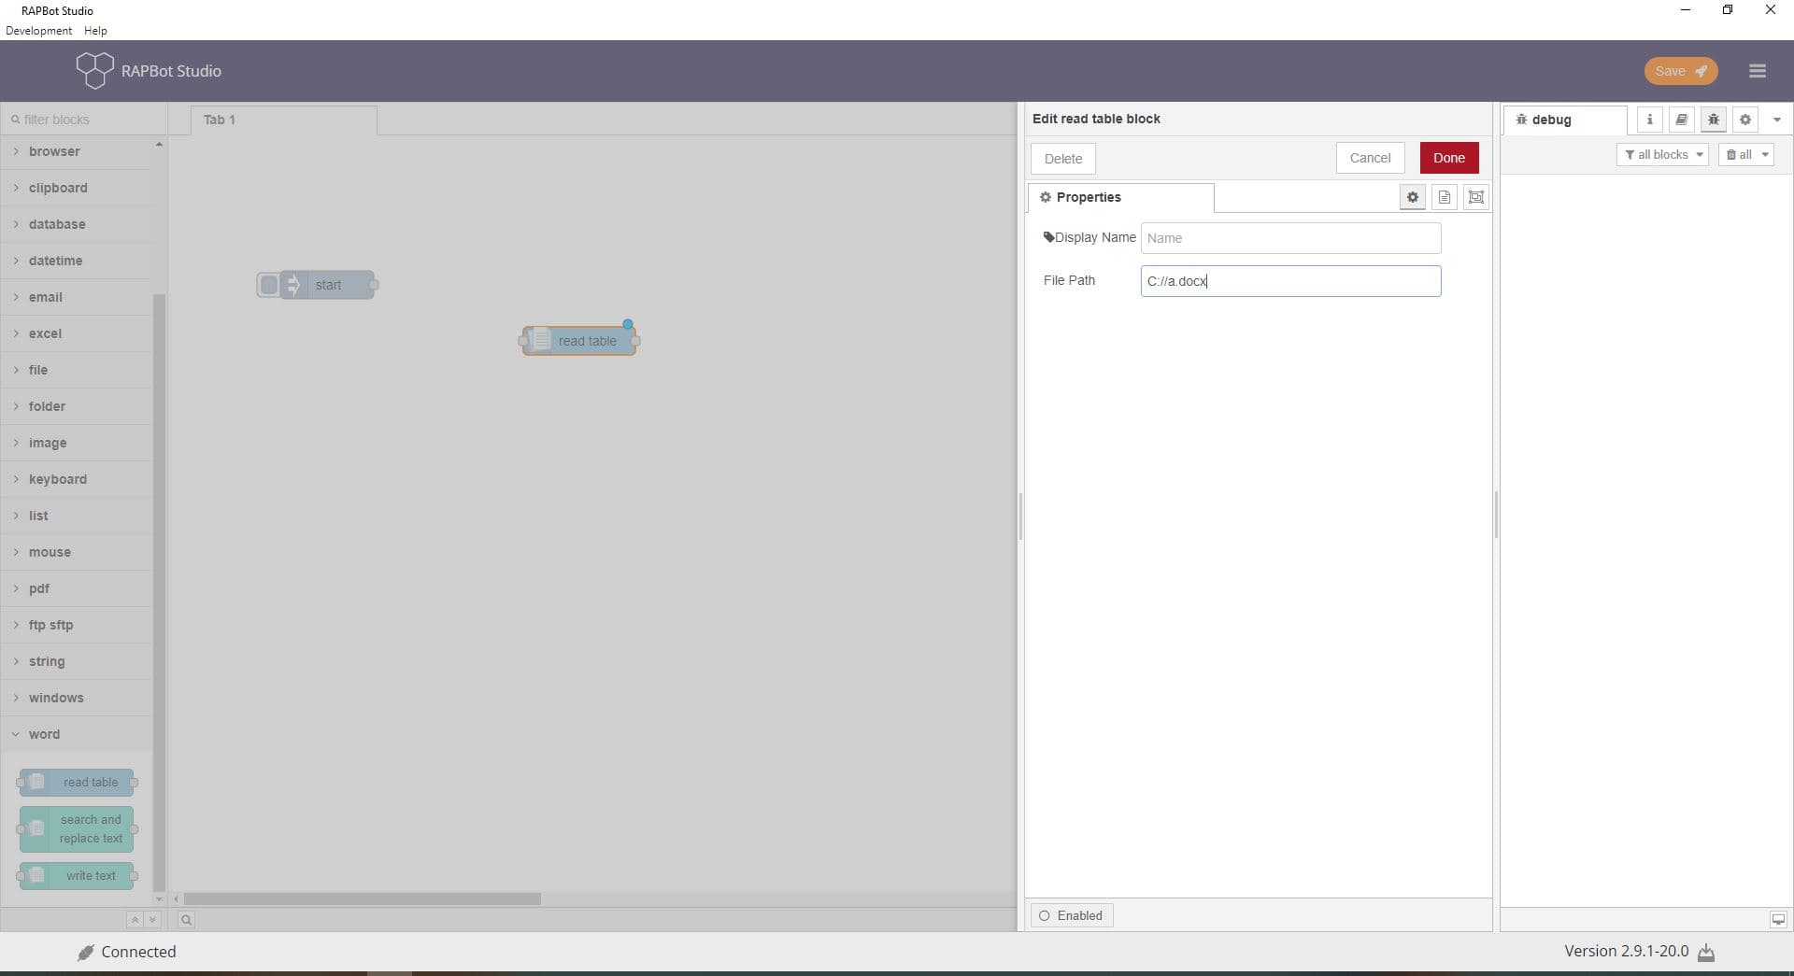Expand the pdf category
1794x976 pixels.
point(76,588)
